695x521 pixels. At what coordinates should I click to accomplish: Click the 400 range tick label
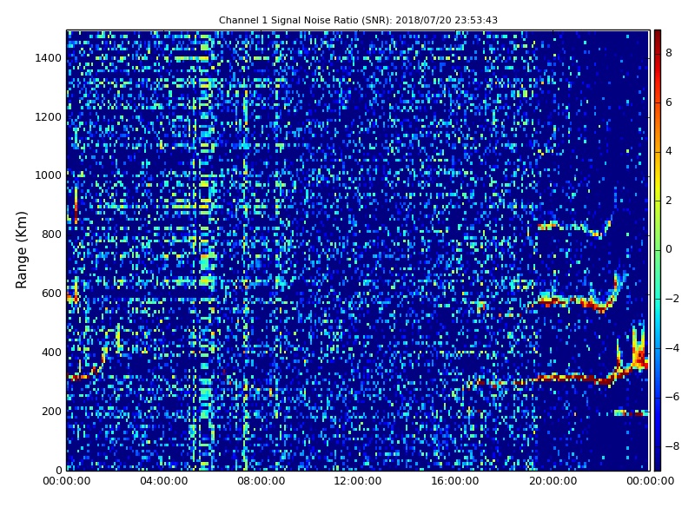pos(51,353)
